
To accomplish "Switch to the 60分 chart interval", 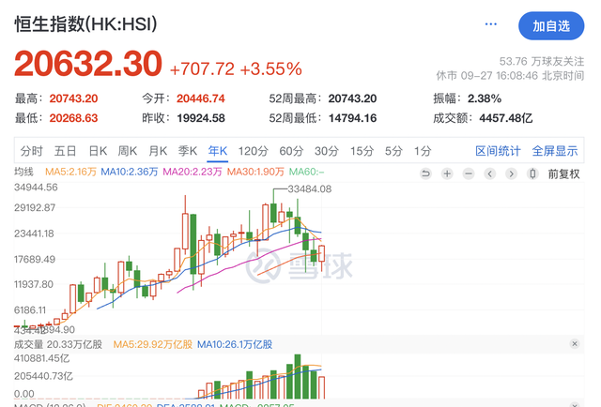I will click(291, 151).
